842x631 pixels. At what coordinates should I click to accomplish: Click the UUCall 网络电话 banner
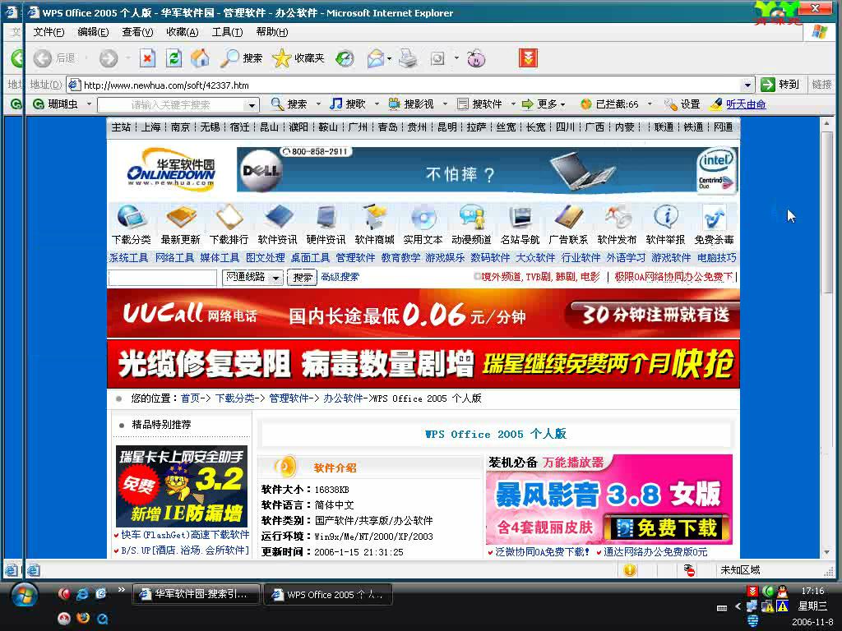click(x=423, y=314)
